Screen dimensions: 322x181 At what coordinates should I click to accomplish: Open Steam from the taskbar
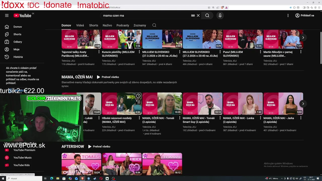pyautogui.click(x=95, y=178)
